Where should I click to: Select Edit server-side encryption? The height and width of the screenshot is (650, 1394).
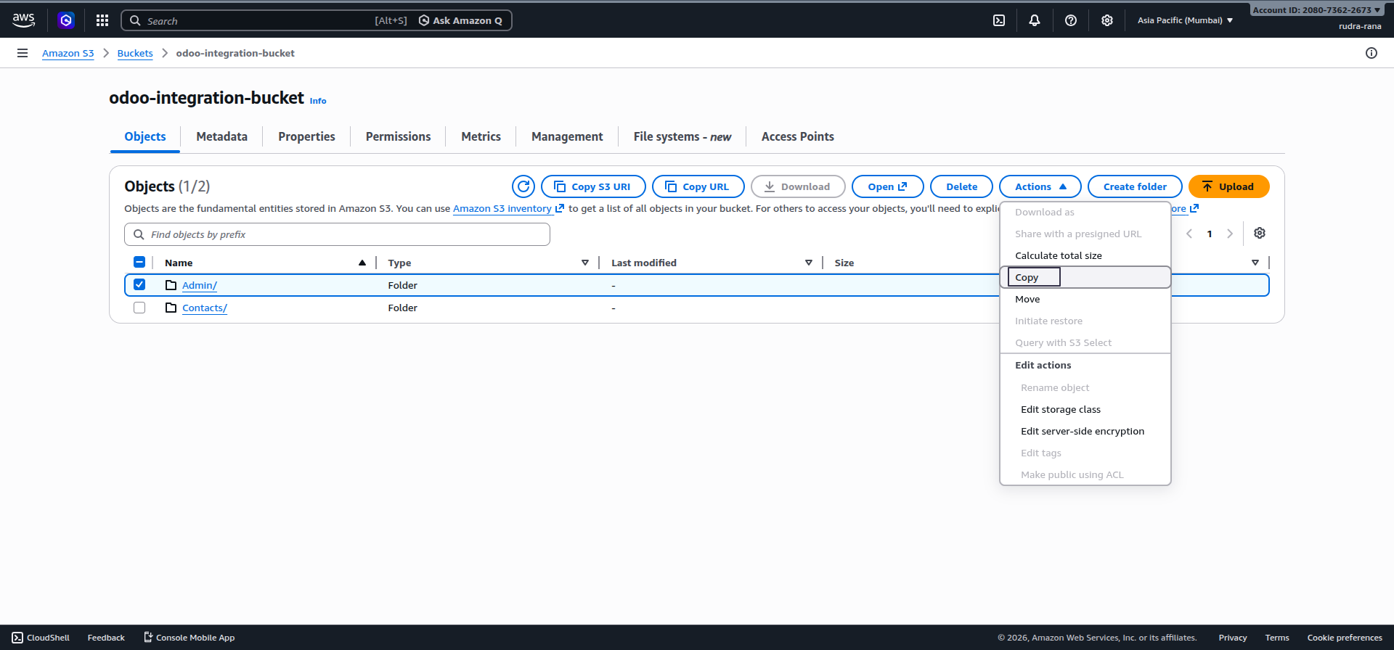coord(1085,431)
